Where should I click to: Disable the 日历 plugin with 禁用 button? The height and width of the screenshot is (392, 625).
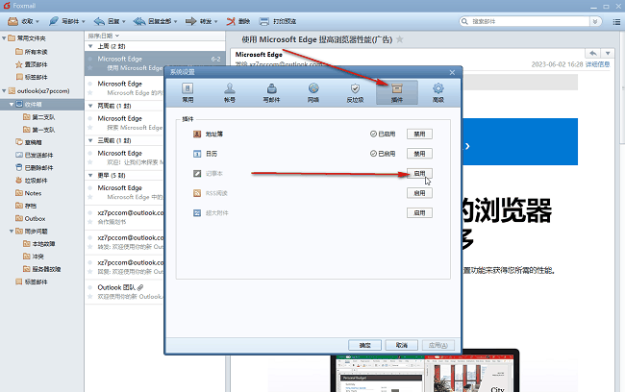coord(419,154)
